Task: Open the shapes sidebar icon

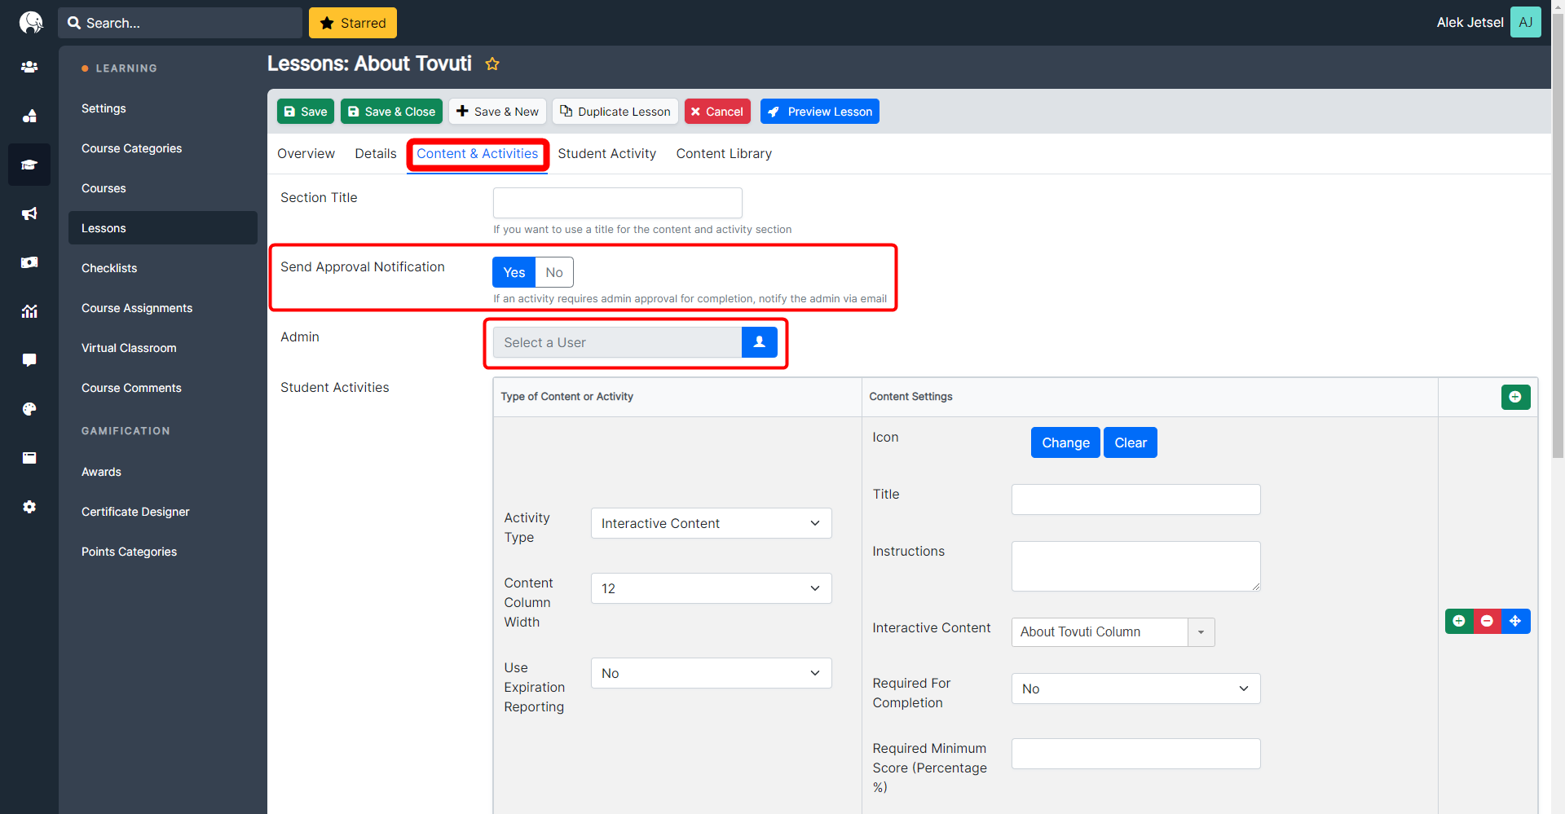Action: pyautogui.click(x=29, y=116)
